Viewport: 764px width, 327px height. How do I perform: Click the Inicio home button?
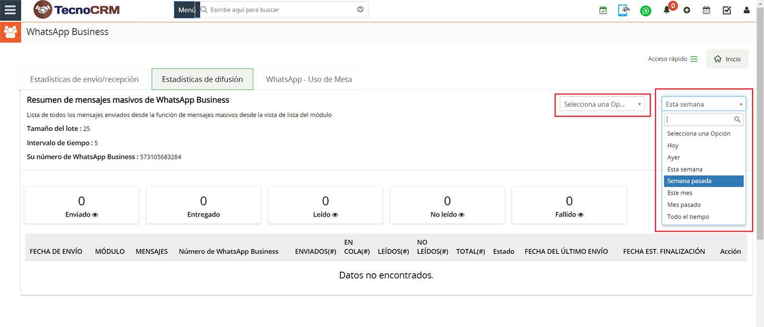pyautogui.click(x=727, y=59)
